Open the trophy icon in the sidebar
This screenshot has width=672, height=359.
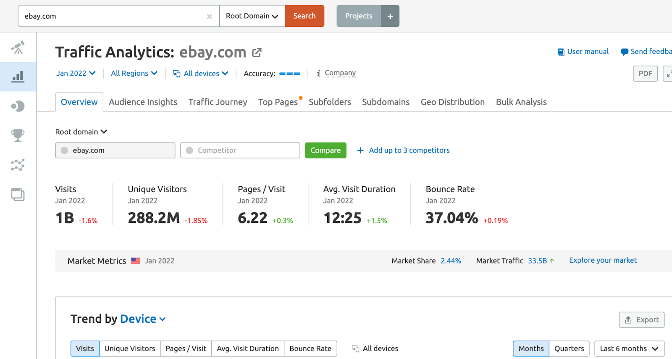[x=18, y=135]
